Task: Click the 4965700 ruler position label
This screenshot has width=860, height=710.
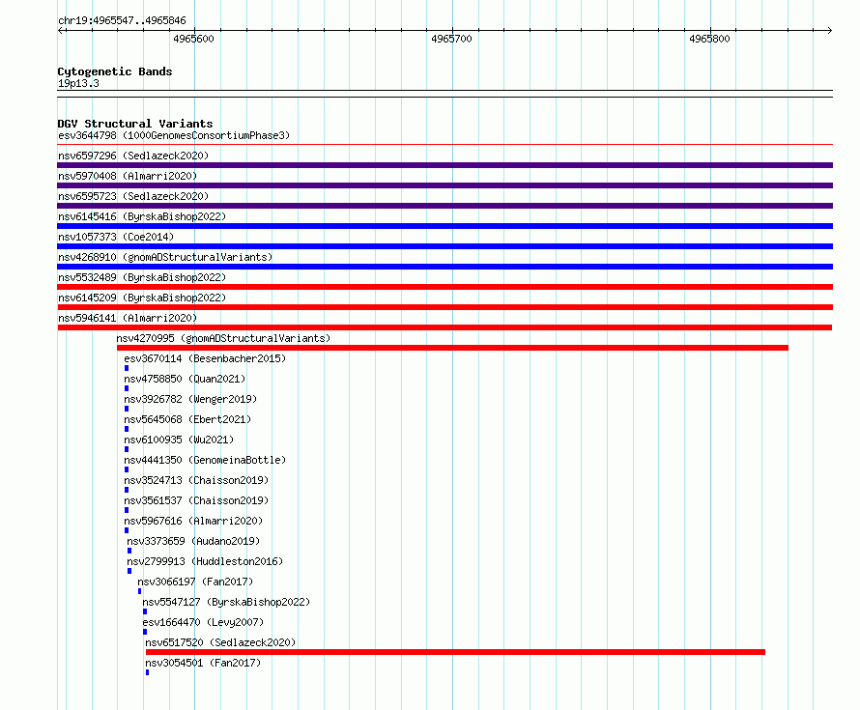Action: [451, 39]
